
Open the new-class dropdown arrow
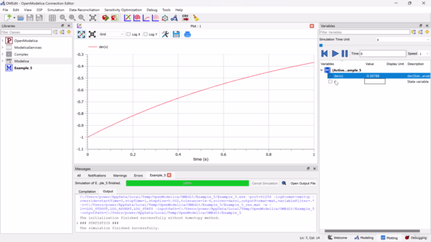pos(14,18)
